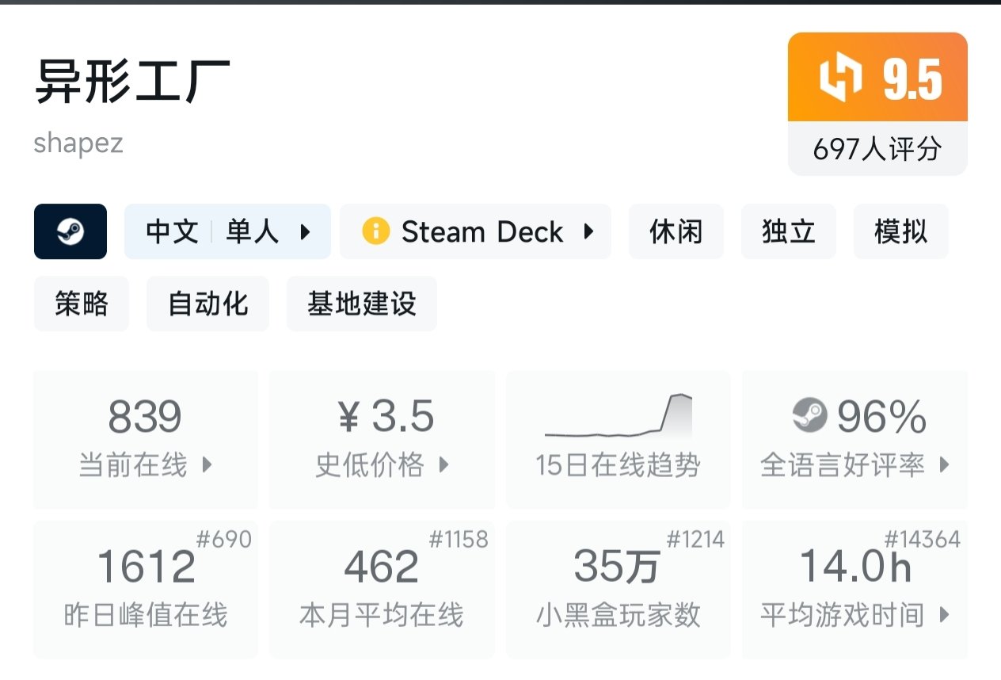Image resolution: width=1001 pixels, height=680 pixels.
Task: Open the 史低价格 price history arrow
Action: [x=443, y=465]
